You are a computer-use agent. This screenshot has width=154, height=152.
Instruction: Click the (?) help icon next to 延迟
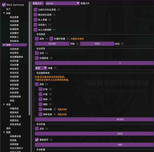pos(122,44)
